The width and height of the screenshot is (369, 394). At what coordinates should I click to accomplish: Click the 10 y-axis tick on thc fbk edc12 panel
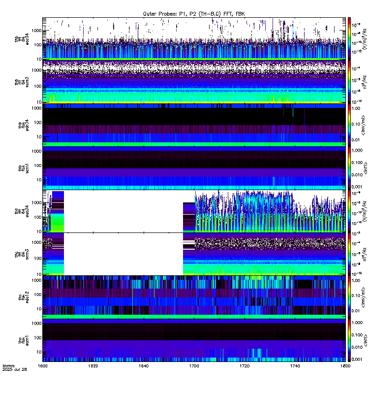click(x=39, y=309)
